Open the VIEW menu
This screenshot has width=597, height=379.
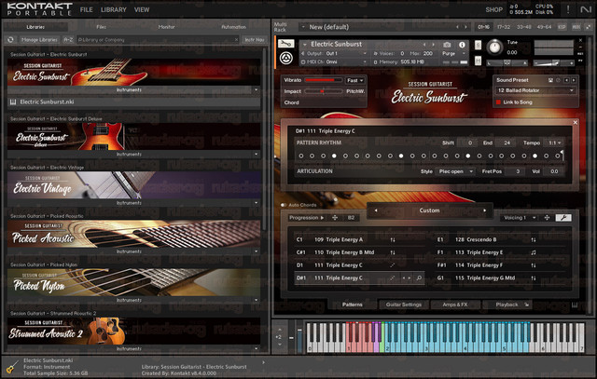(x=142, y=10)
